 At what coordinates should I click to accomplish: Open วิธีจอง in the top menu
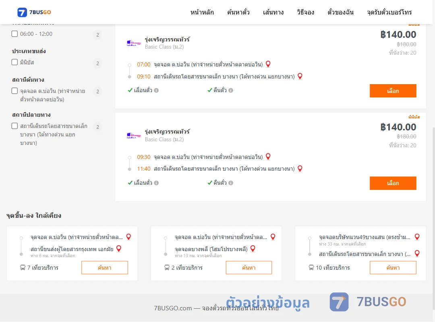point(305,12)
